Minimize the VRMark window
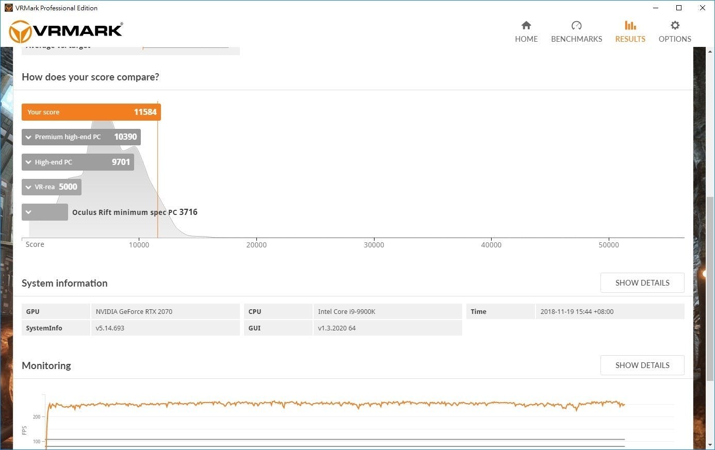 [656, 8]
